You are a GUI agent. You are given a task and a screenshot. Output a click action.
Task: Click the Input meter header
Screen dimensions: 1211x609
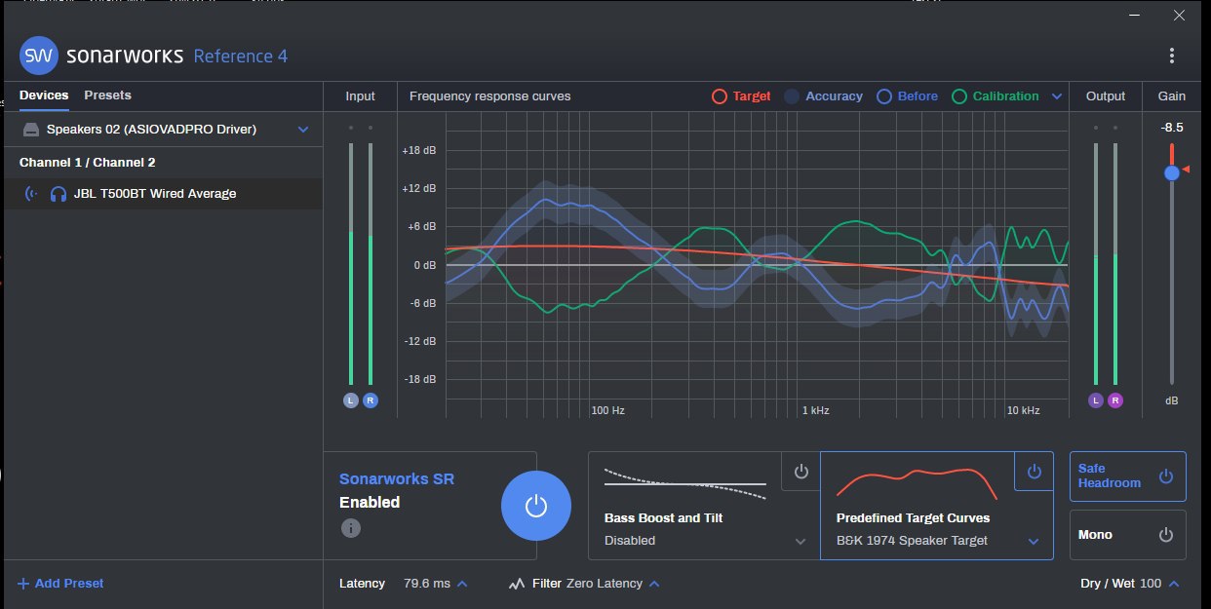point(360,96)
